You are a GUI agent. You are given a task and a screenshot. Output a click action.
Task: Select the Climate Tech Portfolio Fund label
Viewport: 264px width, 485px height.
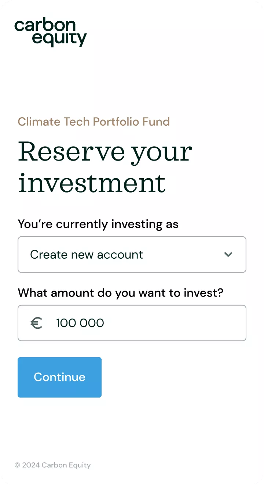[93, 122]
